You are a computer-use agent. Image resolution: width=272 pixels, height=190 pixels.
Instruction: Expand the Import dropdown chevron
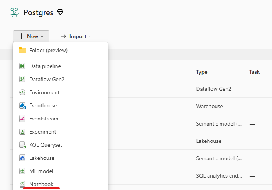90,36
